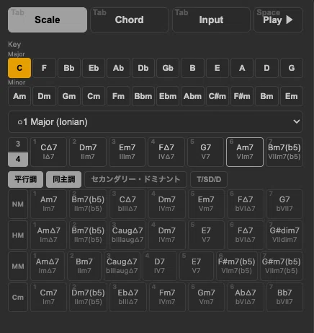
Task: Pick the Bm minor key
Action: 266,96
